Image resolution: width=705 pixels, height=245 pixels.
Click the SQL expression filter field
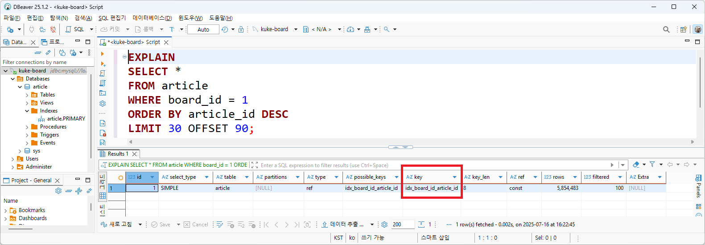point(433,165)
